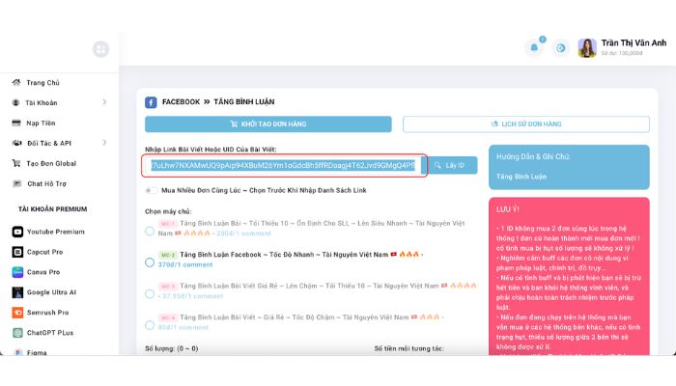
Task: Open Đối Tác & API menu
Action: (x=49, y=144)
